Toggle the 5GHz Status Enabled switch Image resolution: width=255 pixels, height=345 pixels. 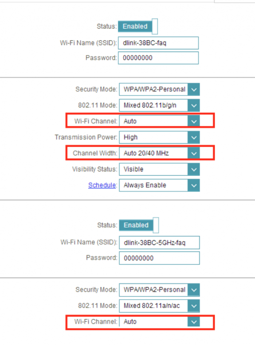139,225
